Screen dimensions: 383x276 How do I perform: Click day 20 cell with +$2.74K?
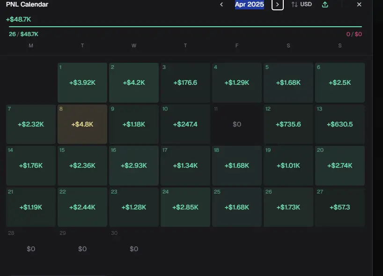pos(340,165)
